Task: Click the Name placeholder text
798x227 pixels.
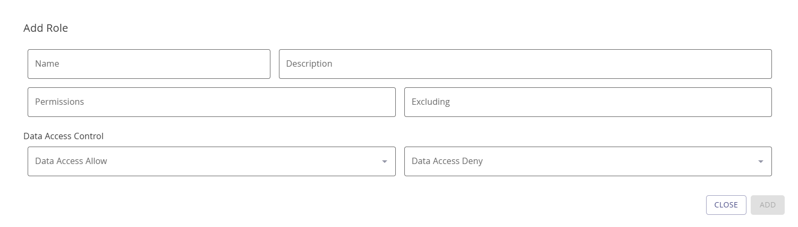Action: click(x=47, y=64)
